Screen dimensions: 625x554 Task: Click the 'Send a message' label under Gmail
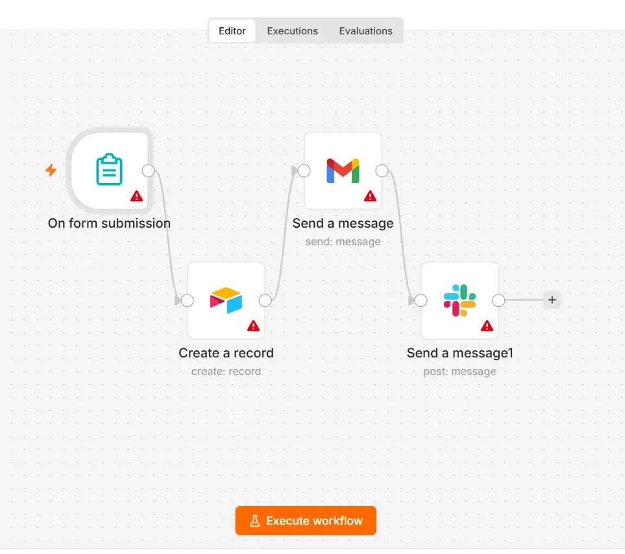[x=343, y=223]
